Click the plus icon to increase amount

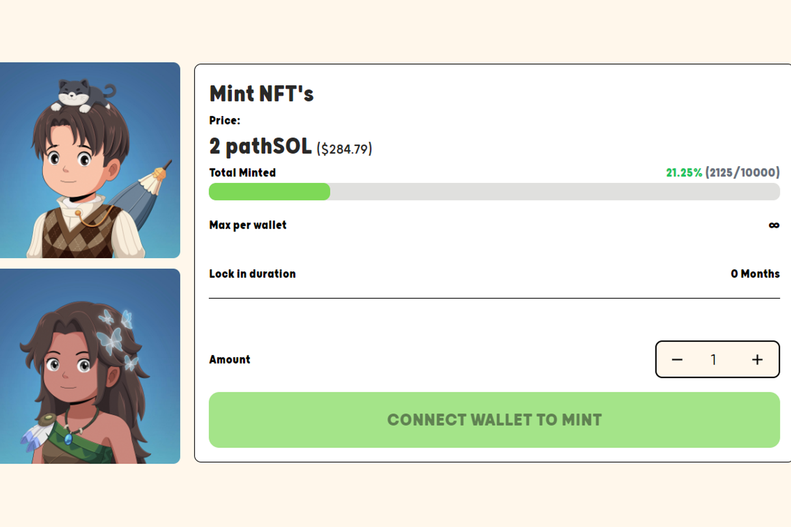(757, 359)
